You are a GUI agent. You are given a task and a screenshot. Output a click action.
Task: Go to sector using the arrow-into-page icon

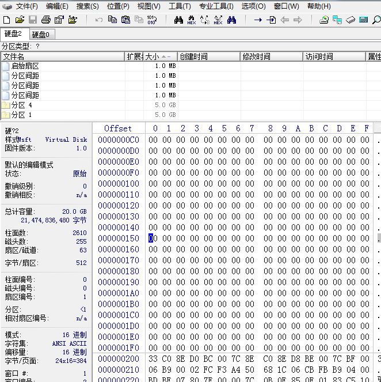(x=271, y=20)
